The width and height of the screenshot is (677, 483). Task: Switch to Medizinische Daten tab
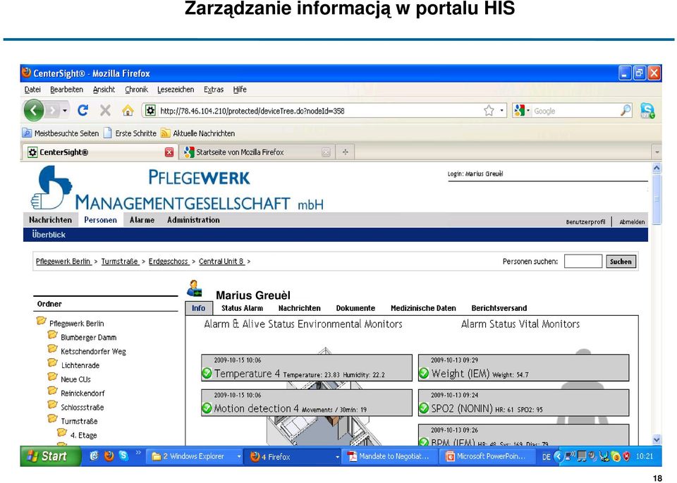(423, 308)
